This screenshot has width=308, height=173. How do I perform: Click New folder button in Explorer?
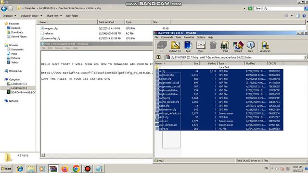click(72, 16)
